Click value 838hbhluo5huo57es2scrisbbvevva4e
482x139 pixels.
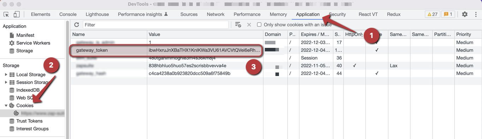point(188,66)
